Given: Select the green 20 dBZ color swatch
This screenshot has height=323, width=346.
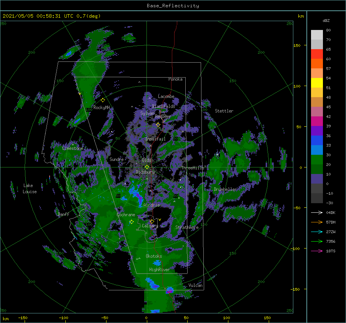Looking at the screenshot, I should tap(317, 160).
